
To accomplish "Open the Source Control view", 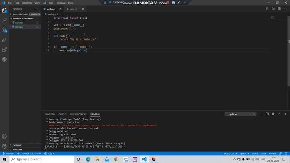I will tap(4, 30).
